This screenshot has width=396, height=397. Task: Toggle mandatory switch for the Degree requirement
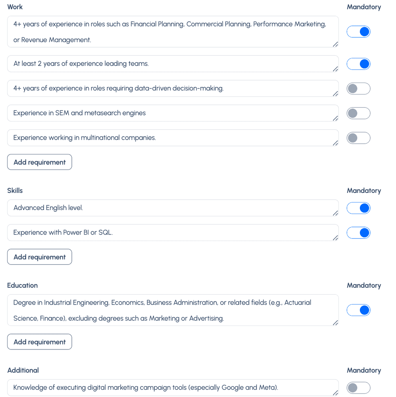pyautogui.click(x=358, y=310)
